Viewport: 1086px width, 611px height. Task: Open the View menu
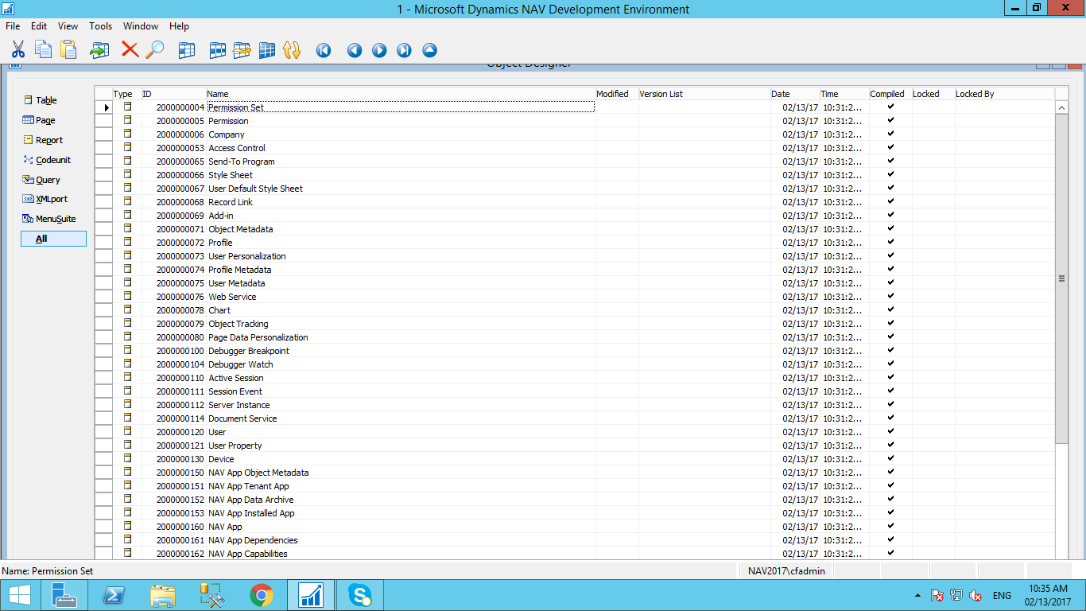(68, 26)
